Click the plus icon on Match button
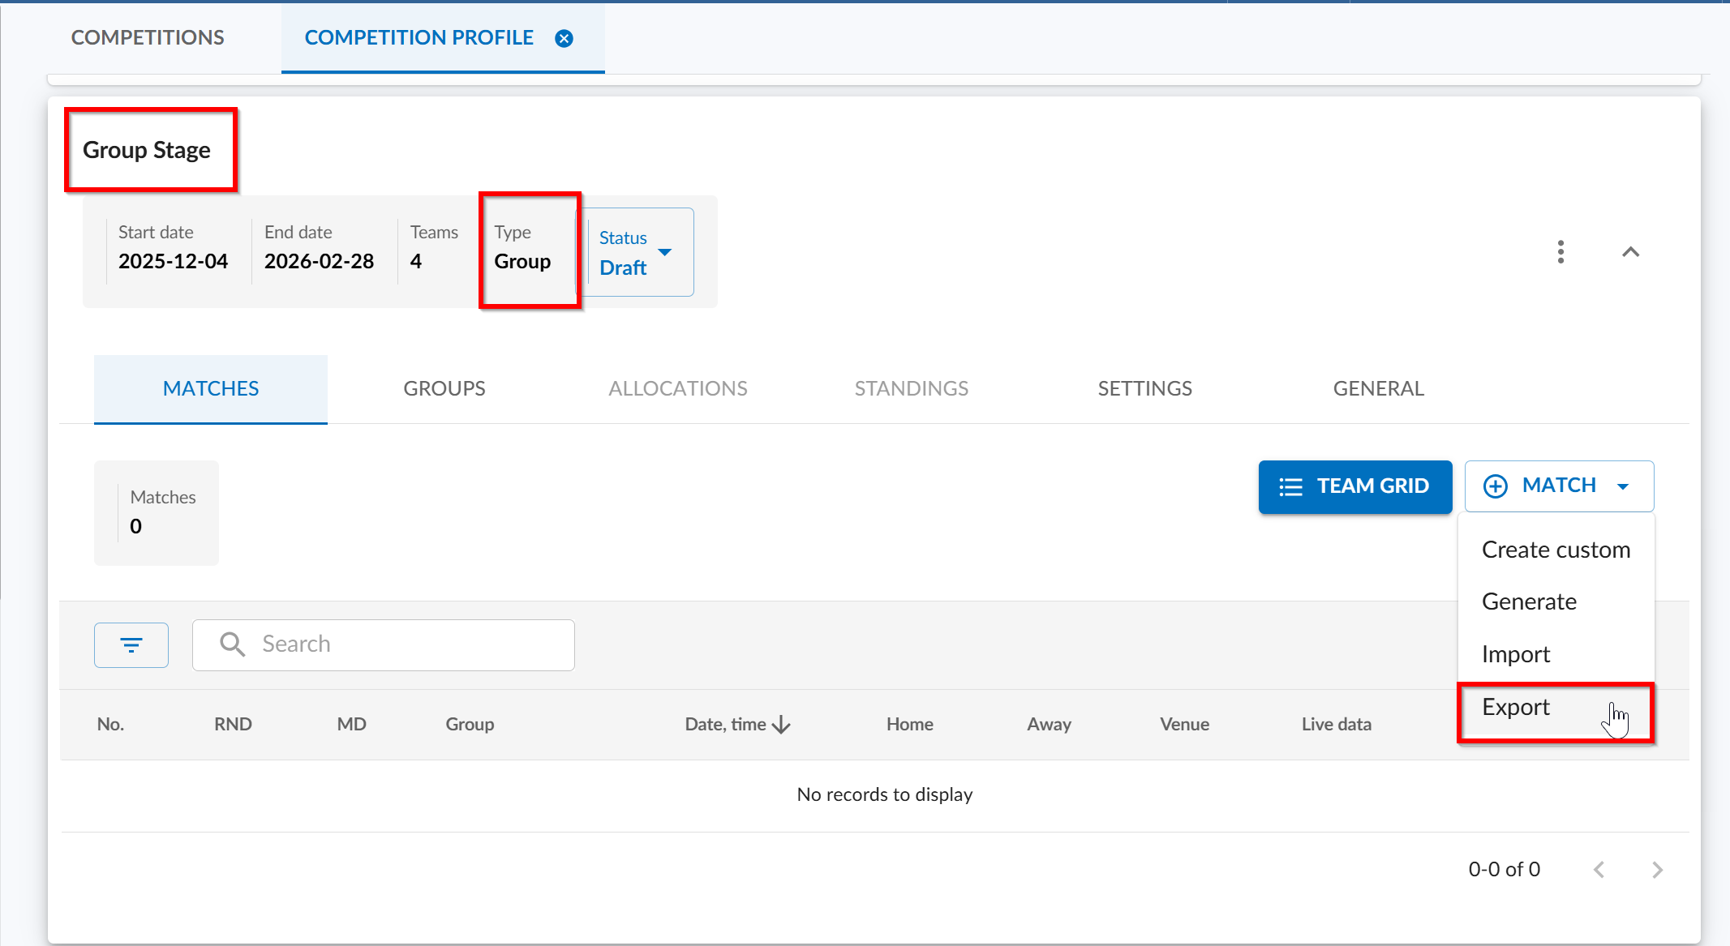 [1495, 486]
